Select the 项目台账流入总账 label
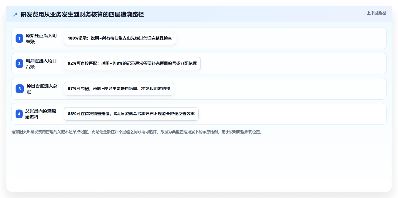The height and width of the screenshot is (198, 398). (42, 89)
